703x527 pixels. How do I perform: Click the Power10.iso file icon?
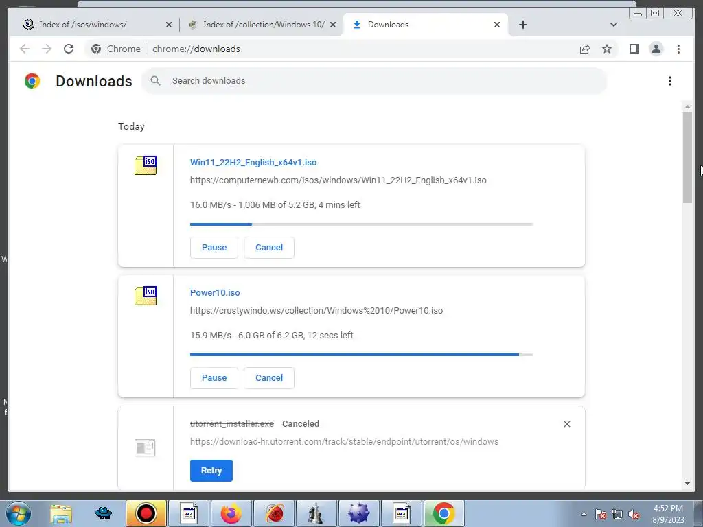pyautogui.click(x=146, y=296)
